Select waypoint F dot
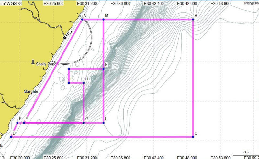This screenshot has width=259, height=159. 24,123
